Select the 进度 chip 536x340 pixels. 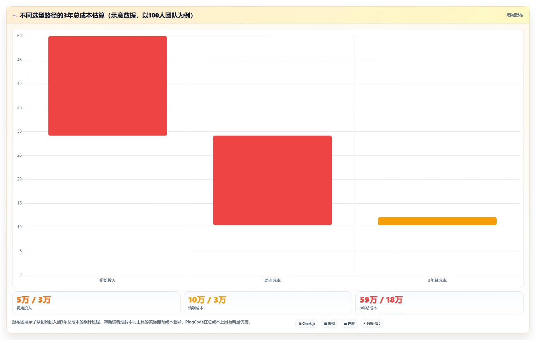coord(349,323)
